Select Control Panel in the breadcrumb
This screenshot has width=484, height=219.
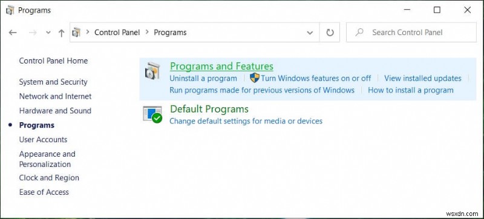pyautogui.click(x=117, y=33)
